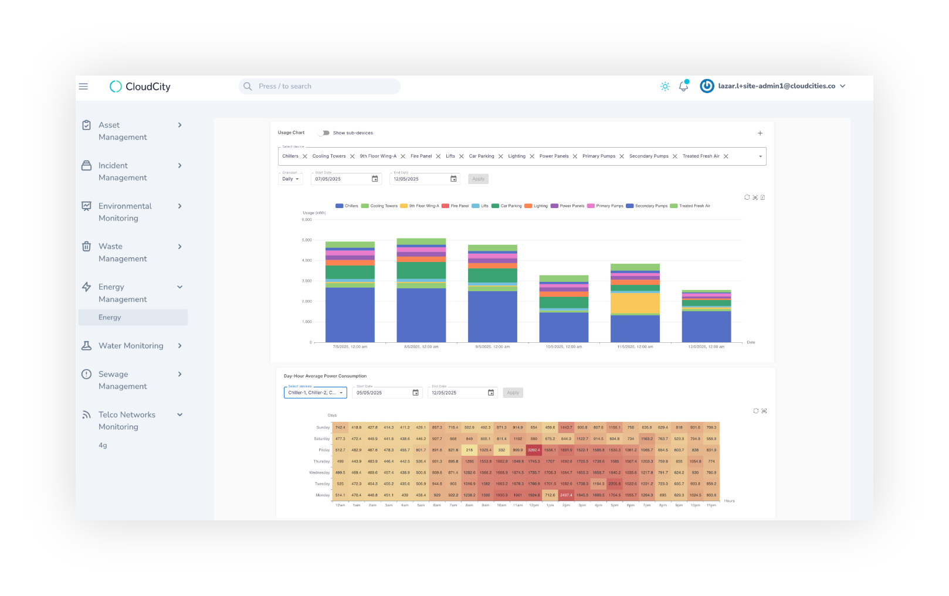Open heatmap end date calendar picker

[491, 393]
